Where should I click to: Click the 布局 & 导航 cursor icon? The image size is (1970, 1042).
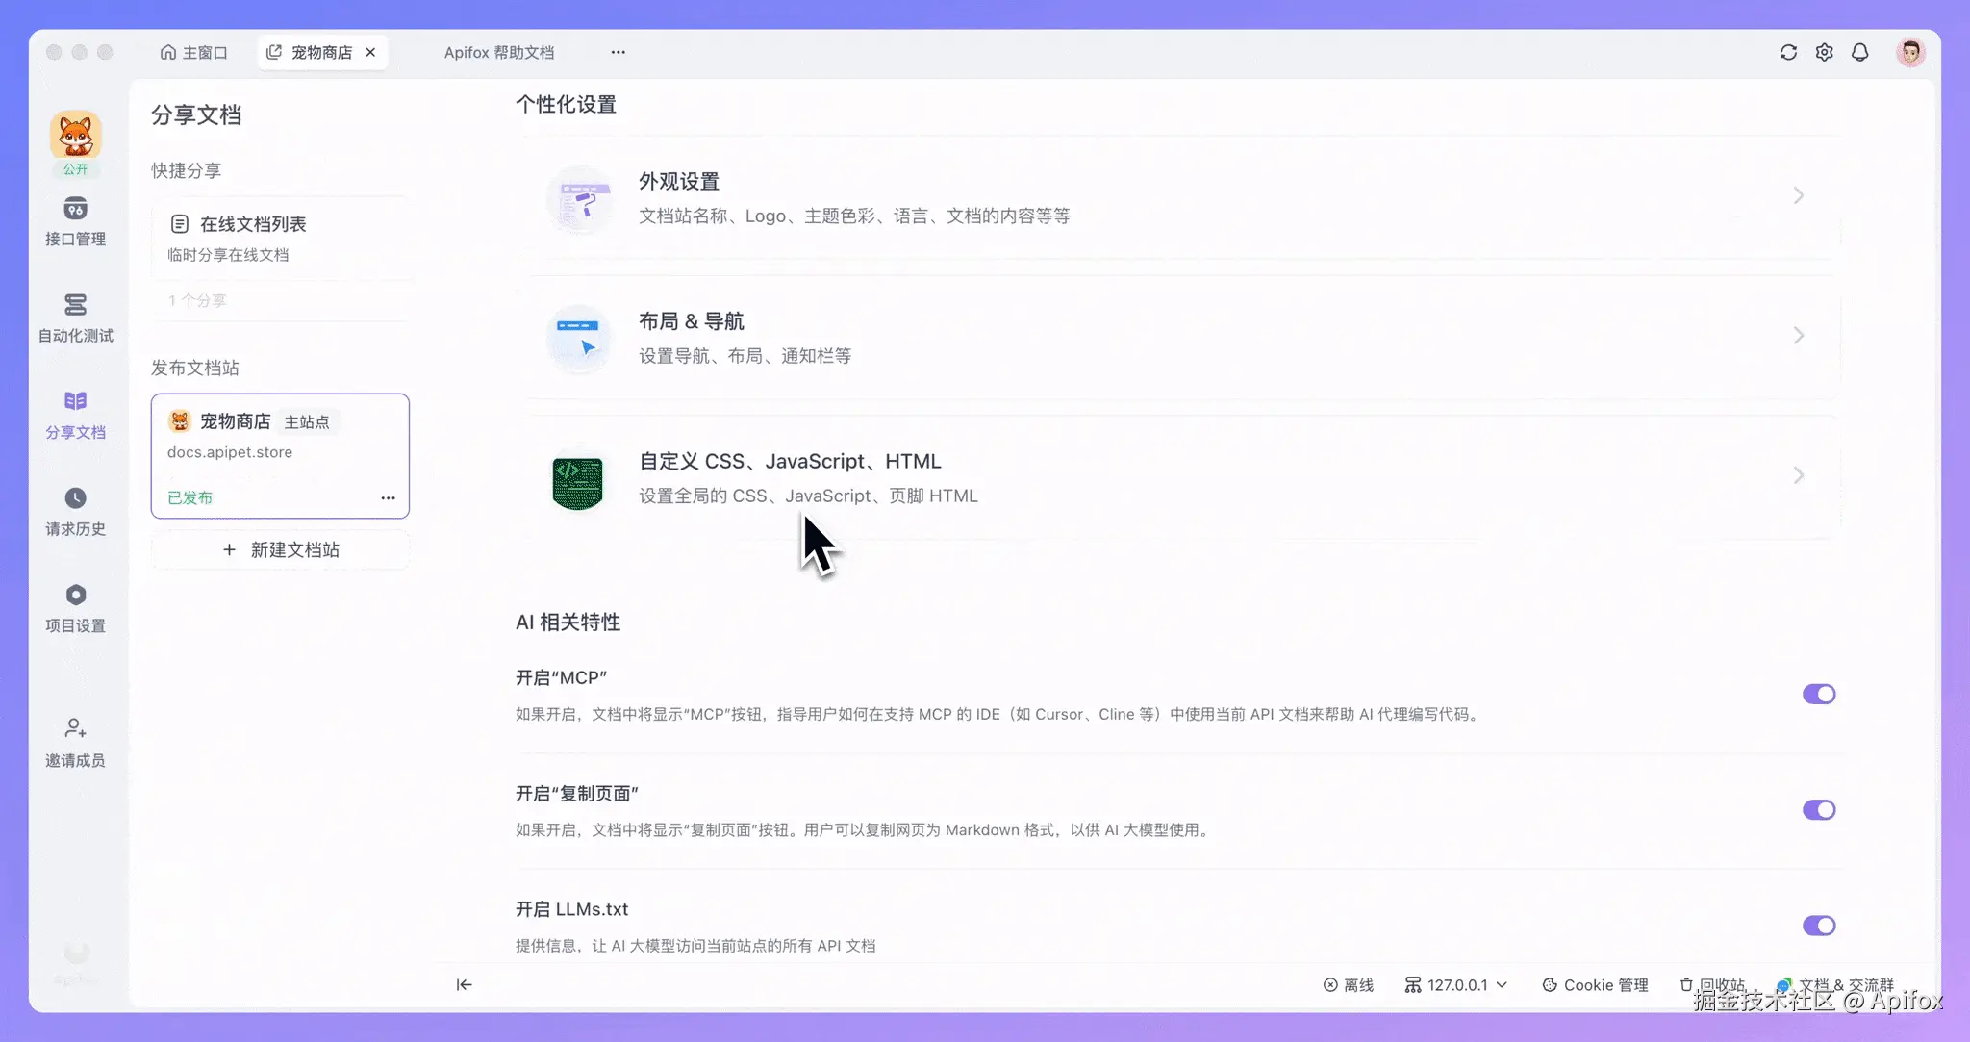[579, 339]
